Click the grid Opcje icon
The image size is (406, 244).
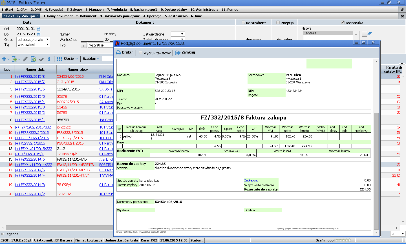59,59
